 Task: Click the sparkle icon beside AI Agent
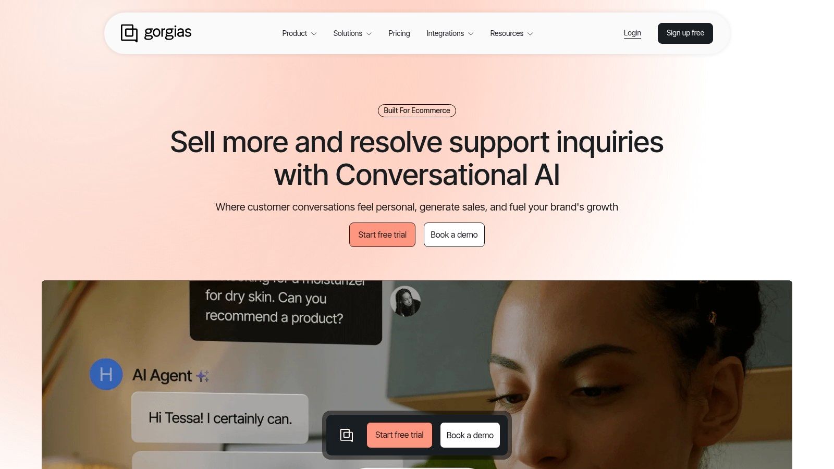[203, 376]
